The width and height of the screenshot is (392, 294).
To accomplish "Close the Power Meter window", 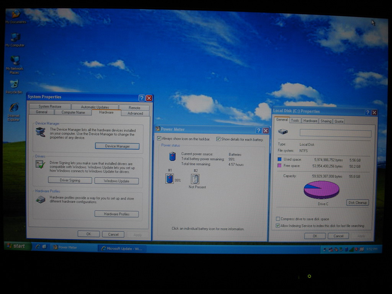I will pyautogui.click(x=266, y=131).
